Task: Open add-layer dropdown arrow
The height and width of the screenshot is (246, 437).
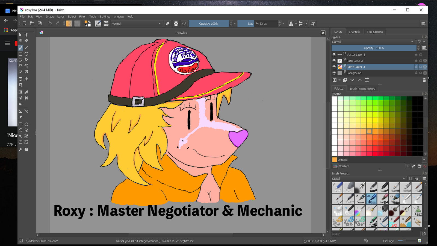Action: click(339, 80)
